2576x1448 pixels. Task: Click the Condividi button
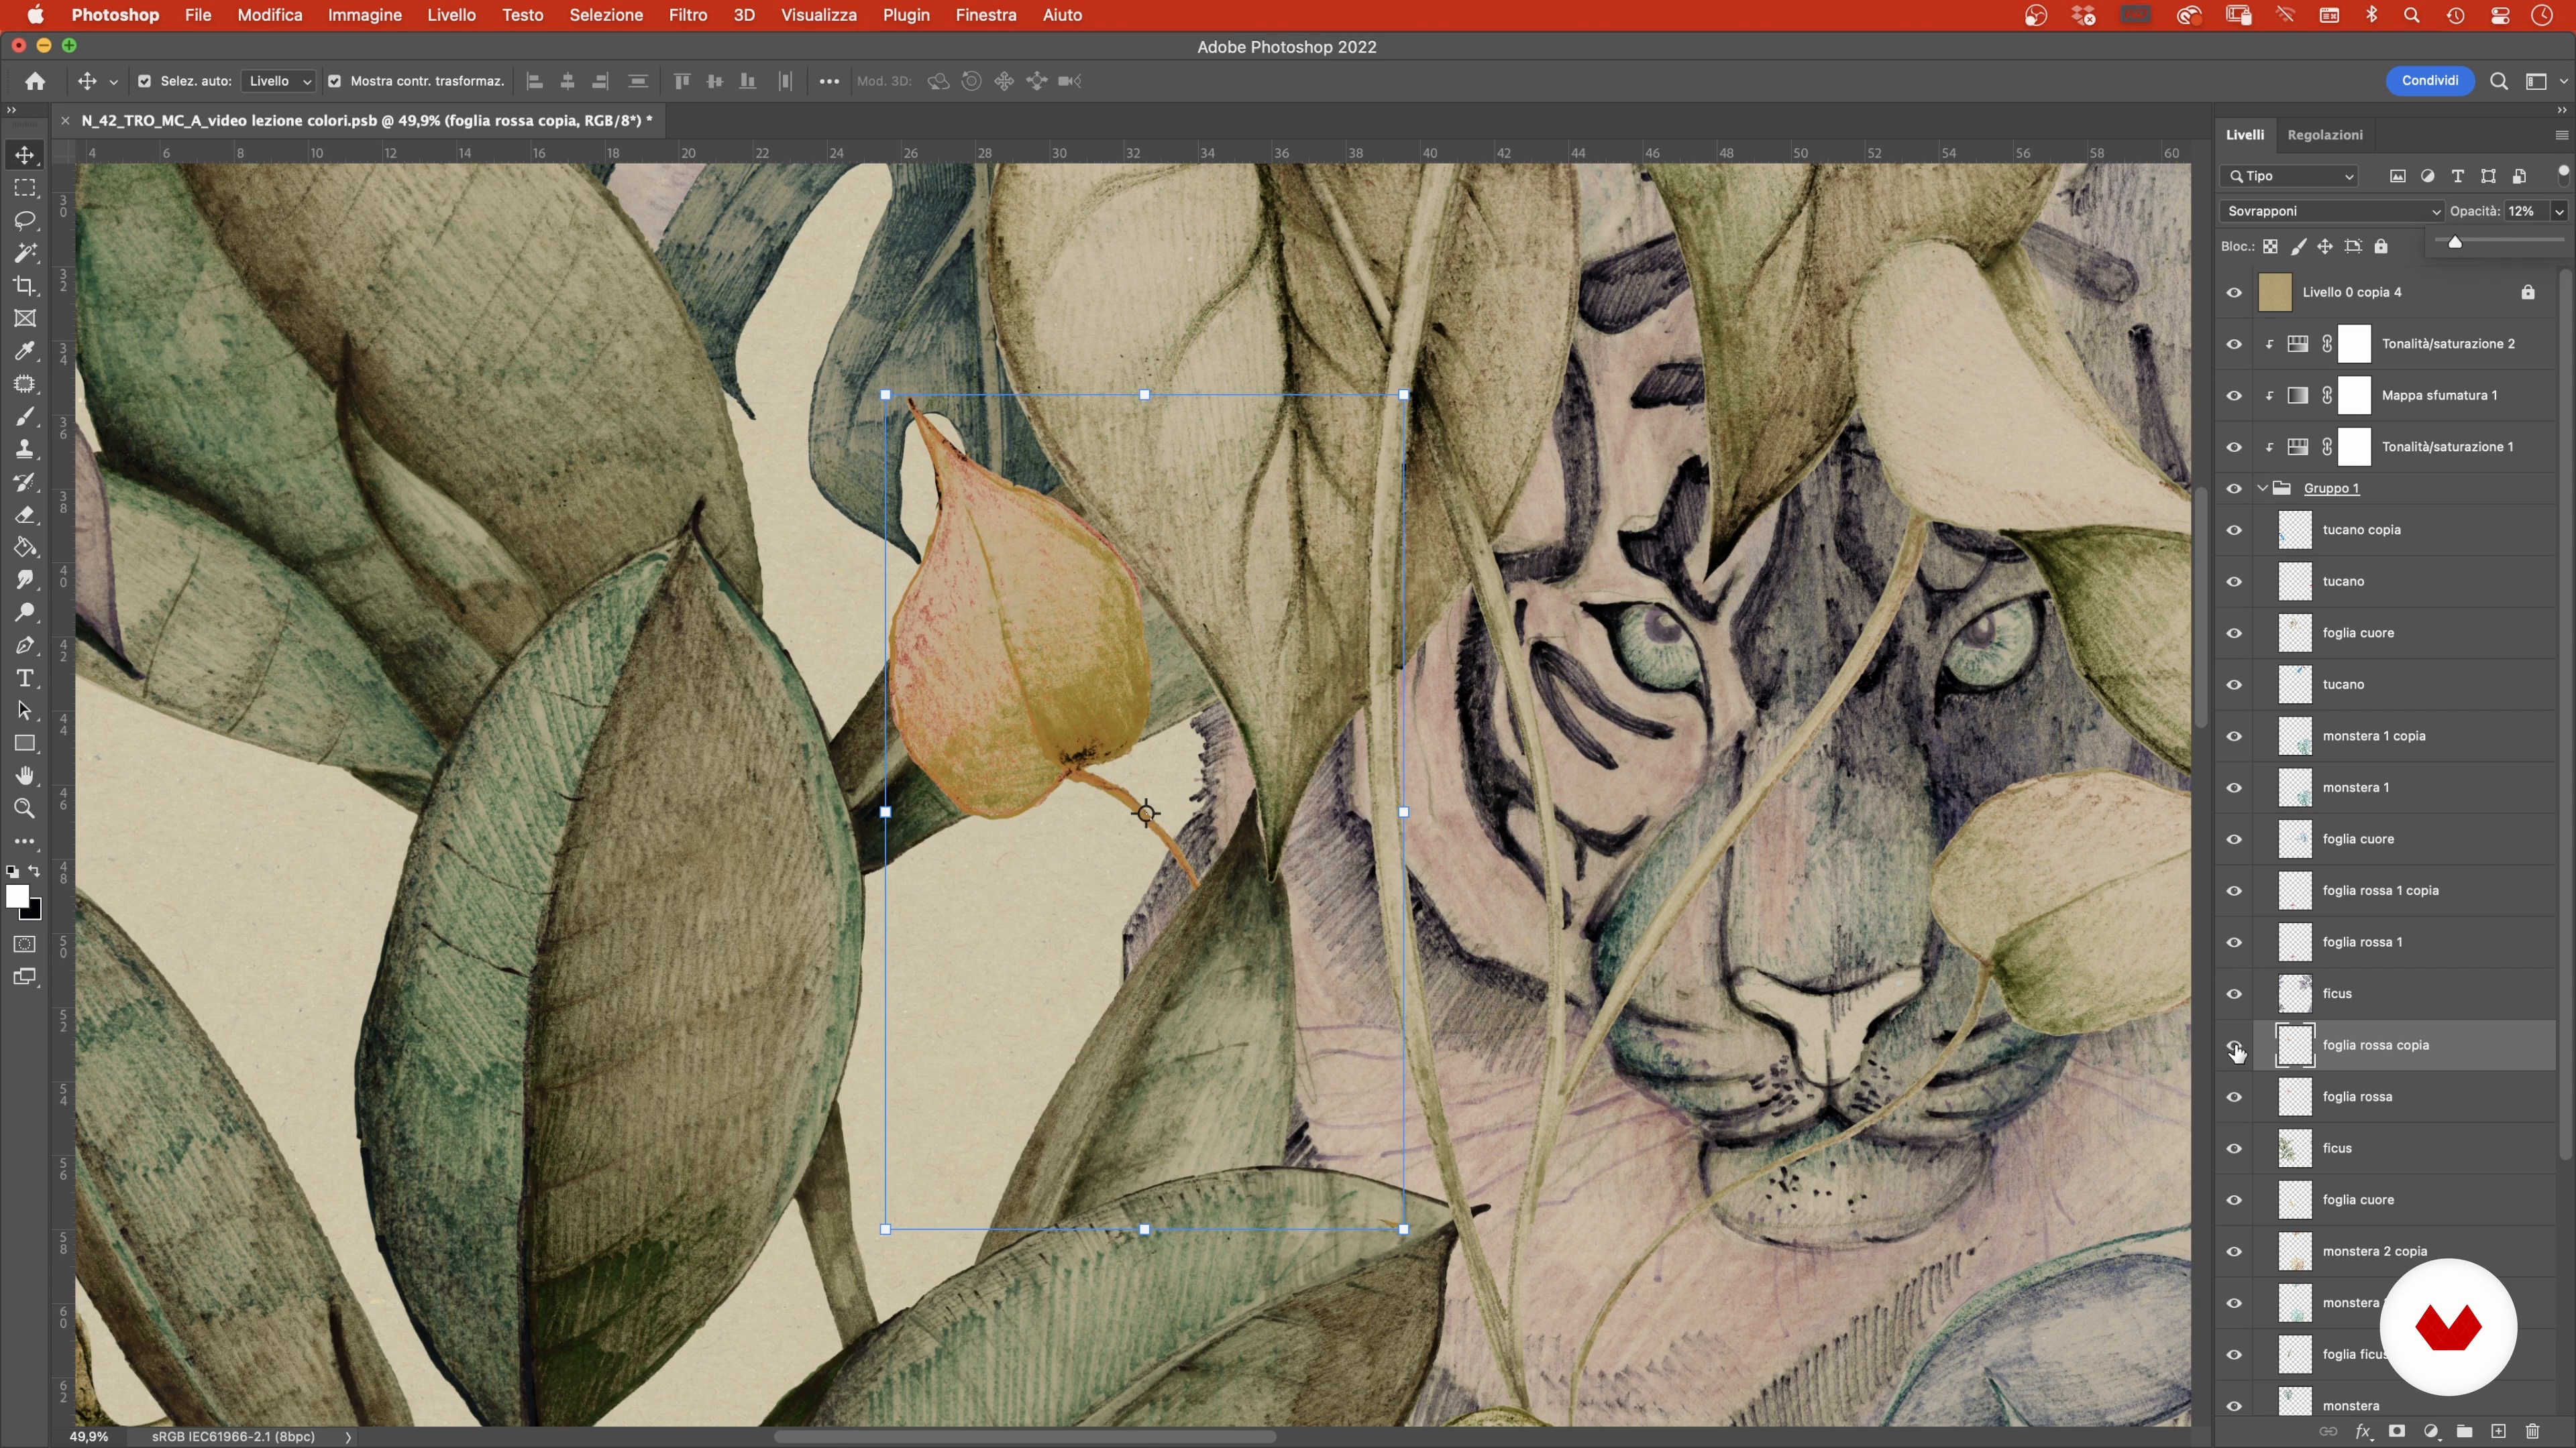(2430, 81)
